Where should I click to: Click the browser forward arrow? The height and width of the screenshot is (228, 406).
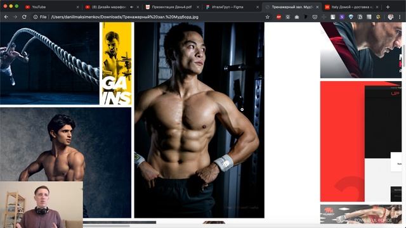[x=15, y=17]
